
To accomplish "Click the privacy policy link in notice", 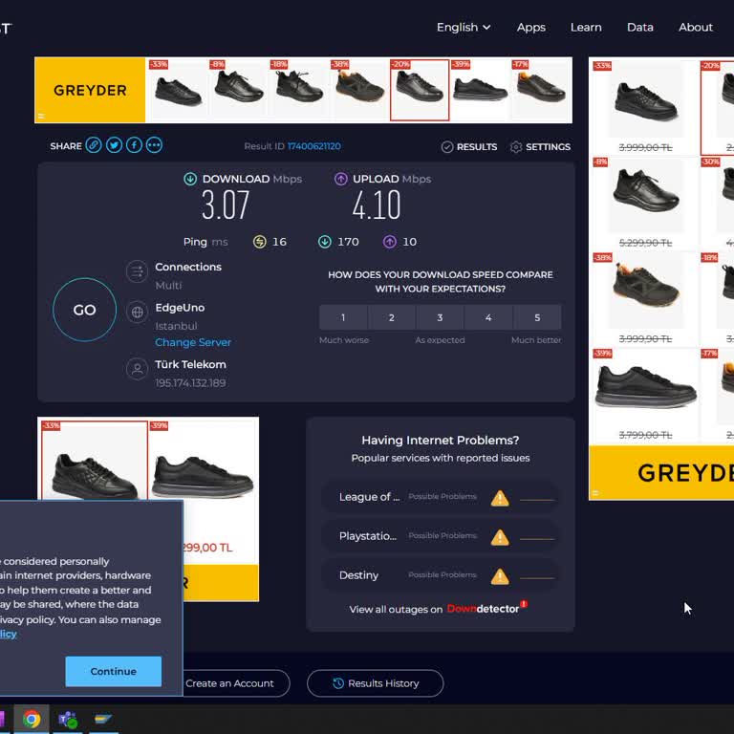I will pyautogui.click(x=8, y=634).
